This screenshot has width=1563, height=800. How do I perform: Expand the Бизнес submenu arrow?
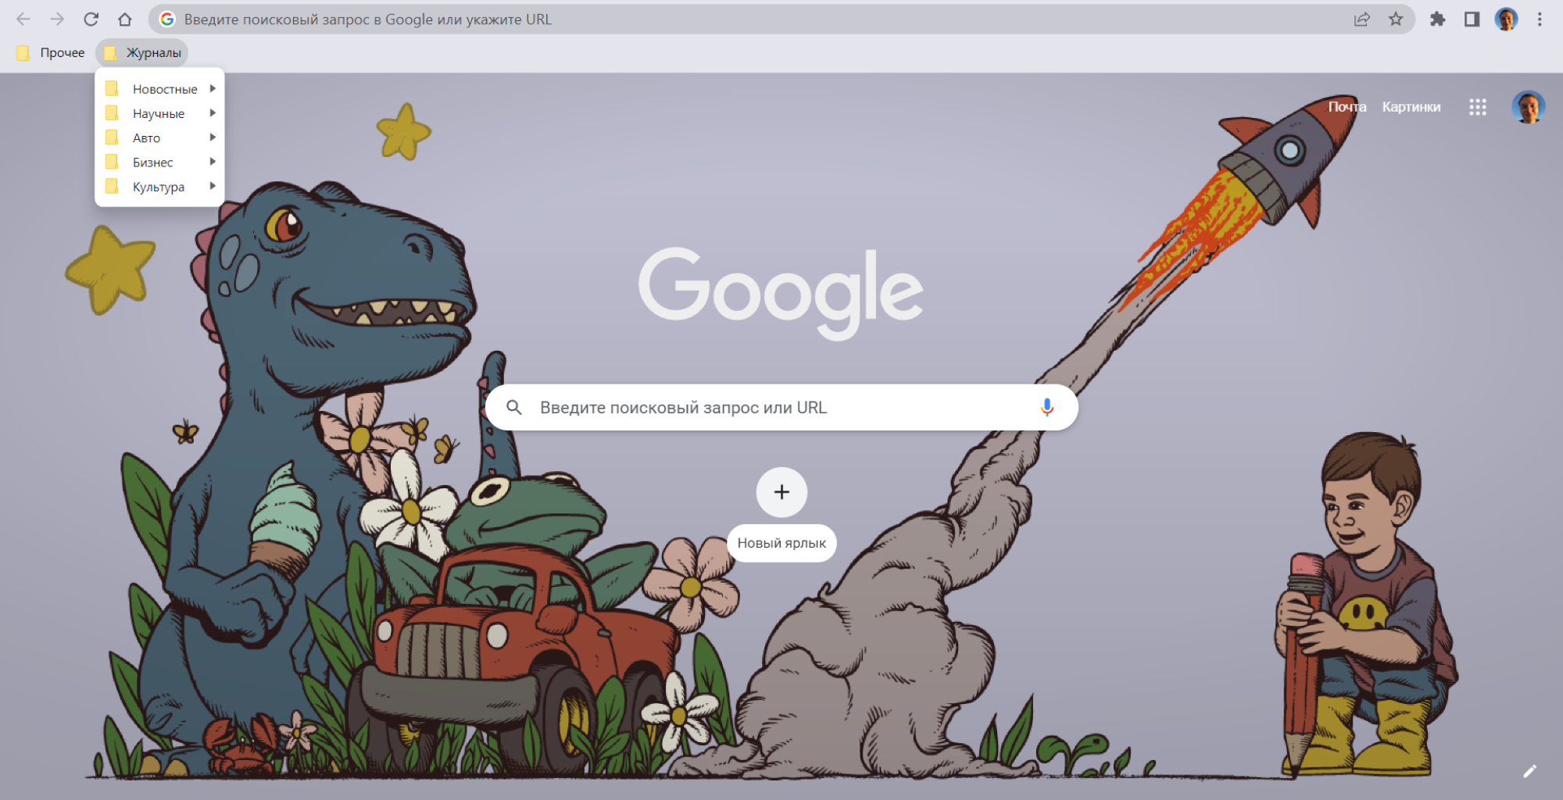(x=213, y=162)
